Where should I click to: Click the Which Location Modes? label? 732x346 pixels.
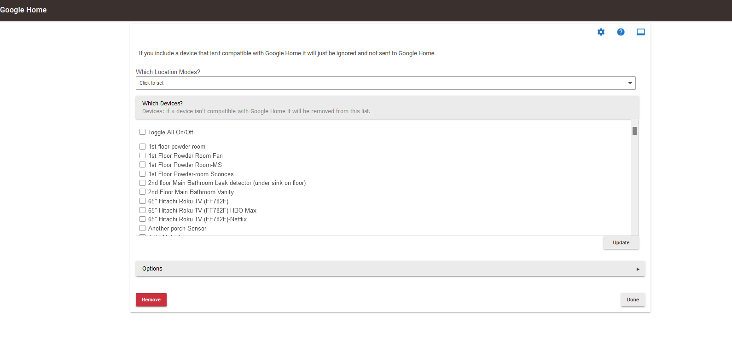[x=168, y=72]
